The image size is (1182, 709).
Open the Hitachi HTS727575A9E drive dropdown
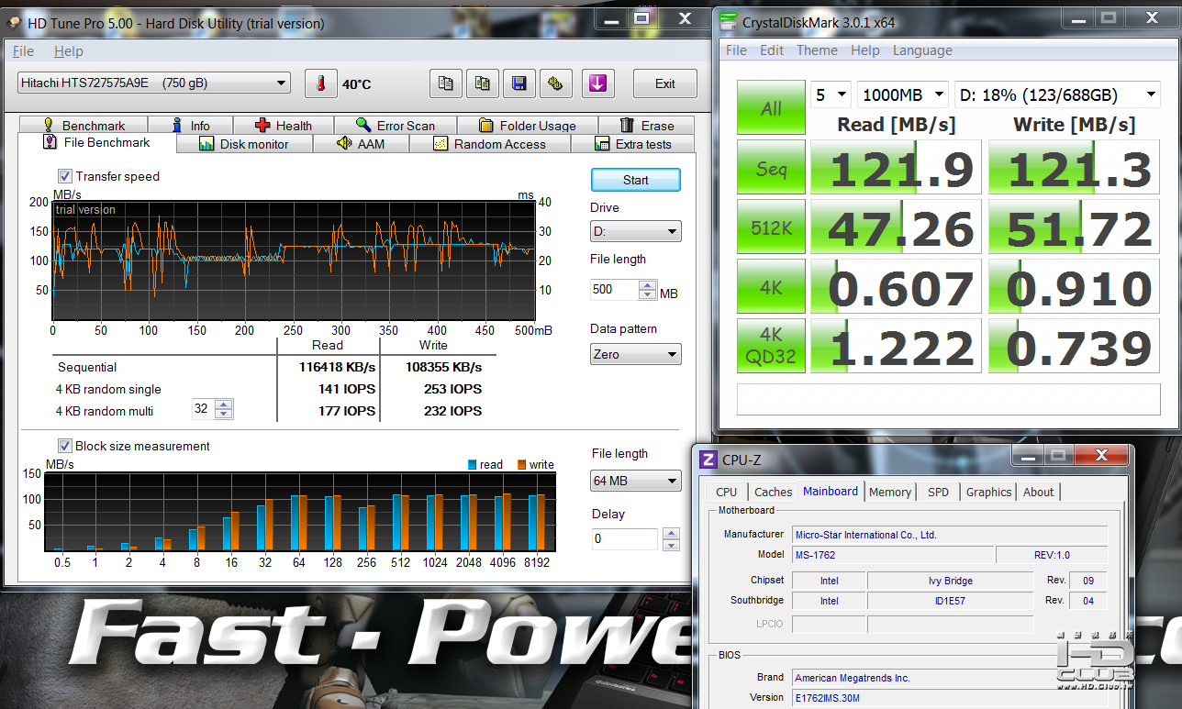pyautogui.click(x=154, y=83)
